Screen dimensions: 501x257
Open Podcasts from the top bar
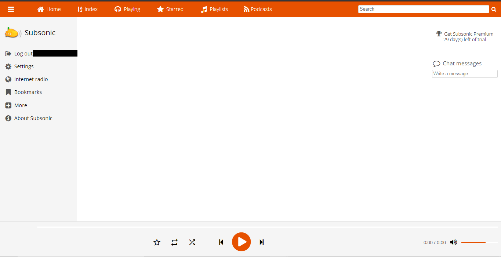[258, 9]
